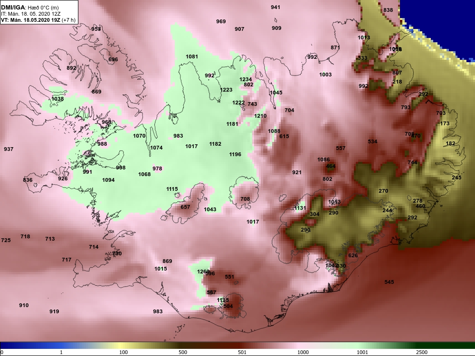Click the legend label 501
The image size is (475, 356).
242,352
